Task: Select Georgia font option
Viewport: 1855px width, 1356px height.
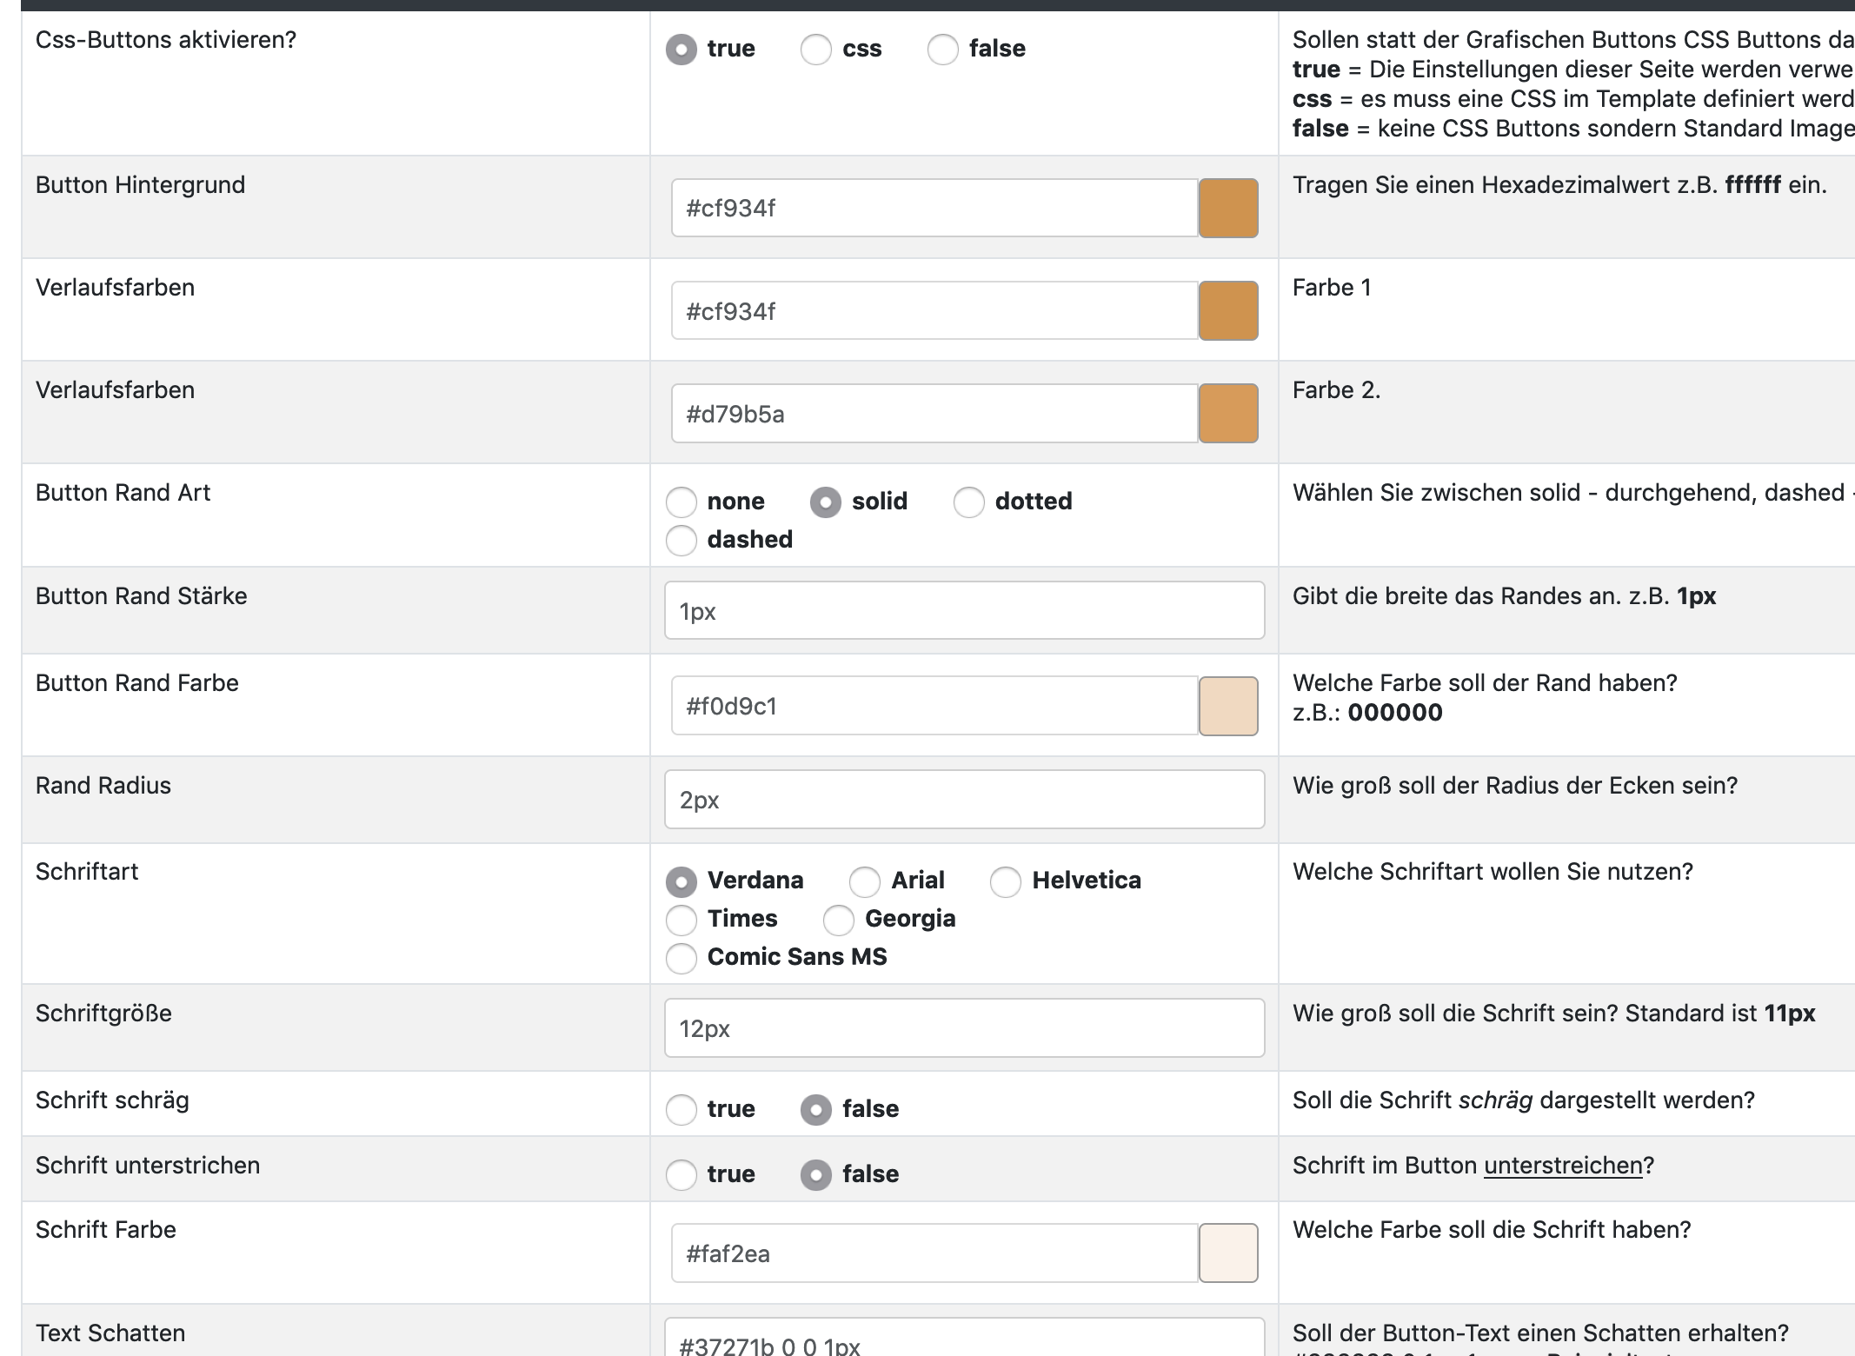Action: (838, 920)
